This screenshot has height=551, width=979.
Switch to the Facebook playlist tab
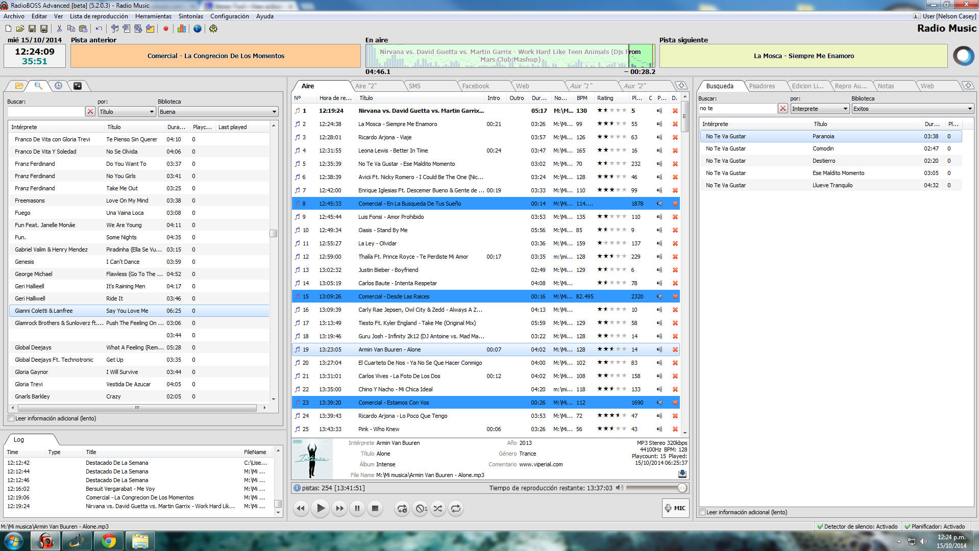click(x=475, y=86)
